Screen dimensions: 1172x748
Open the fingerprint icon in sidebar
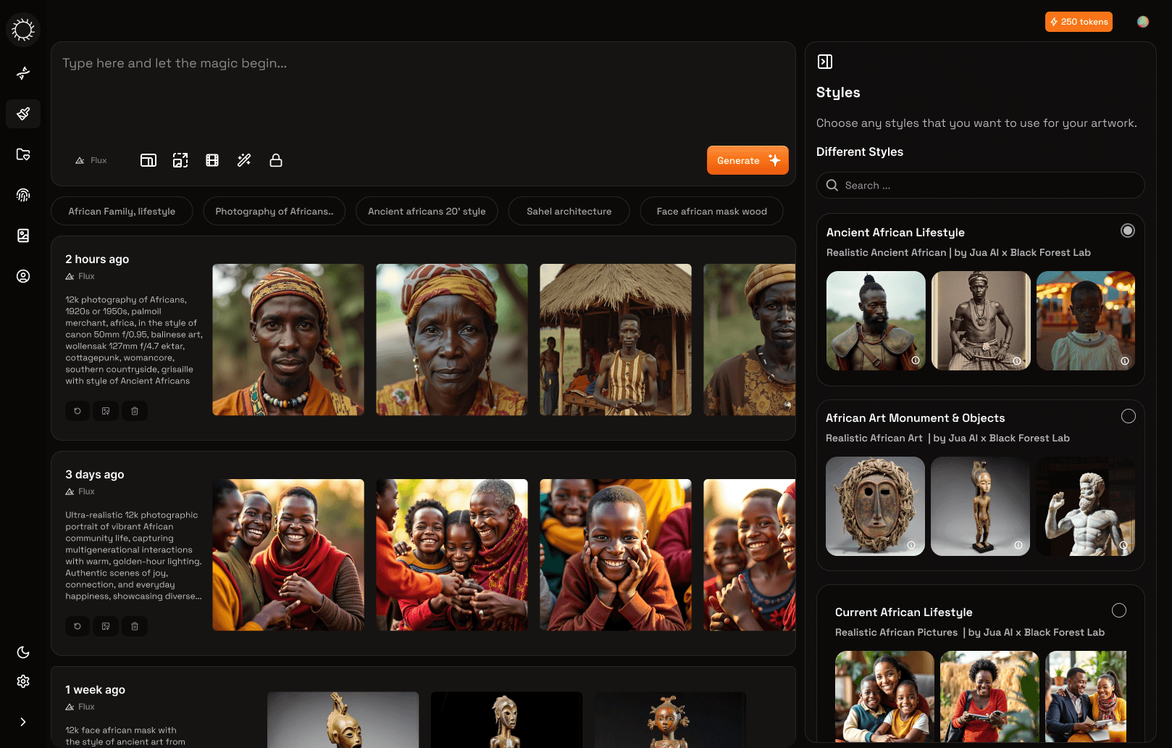tap(23, 195)
